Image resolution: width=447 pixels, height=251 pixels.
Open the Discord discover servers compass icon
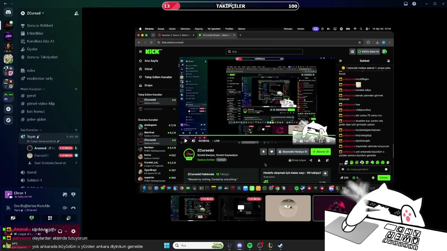(8, 120)
